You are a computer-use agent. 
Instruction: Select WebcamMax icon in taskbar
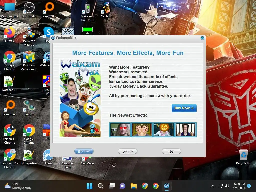(167, 186)
